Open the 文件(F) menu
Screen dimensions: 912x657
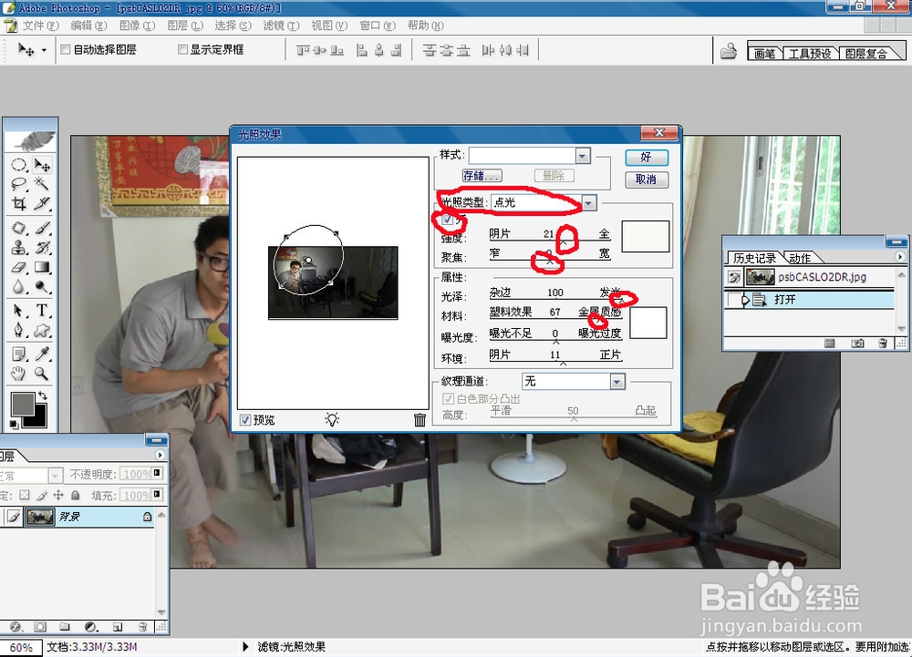[41, 26]
